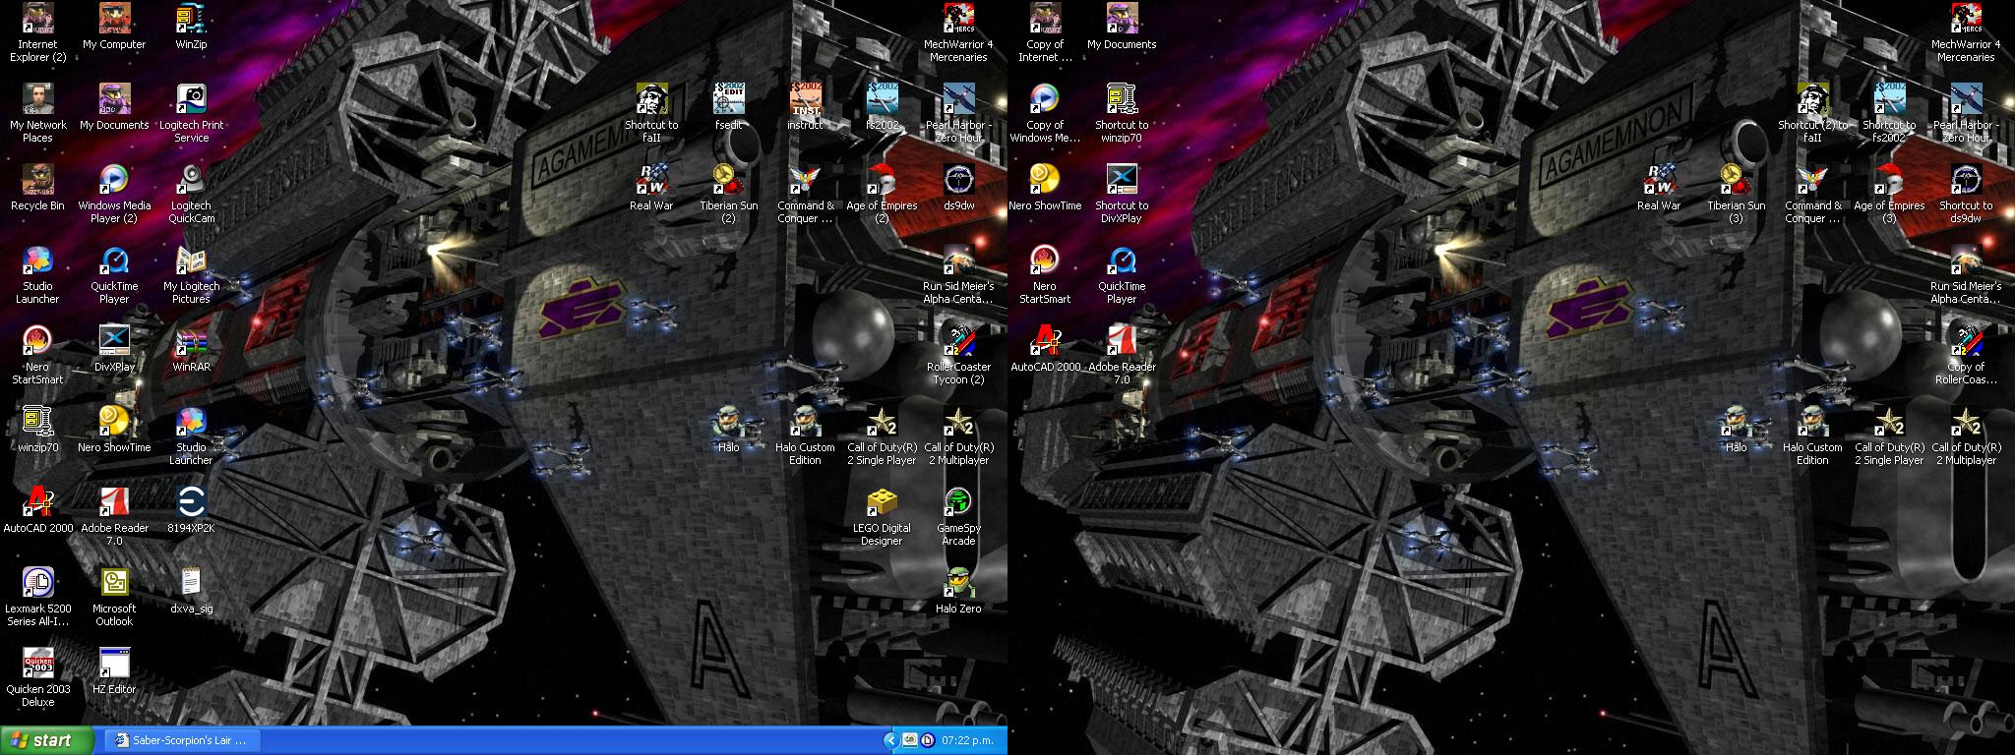
Task: Select Quicken 2003 Deluxe icon
Action: [x=37, y=678]
